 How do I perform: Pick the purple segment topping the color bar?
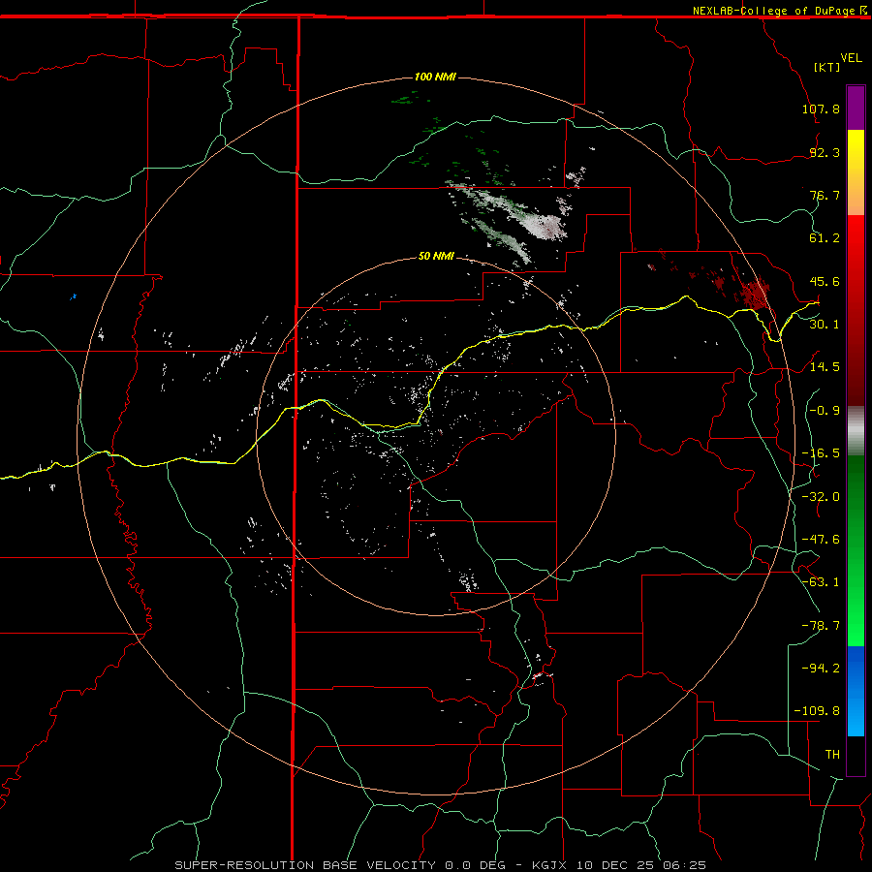pos(856,108)
